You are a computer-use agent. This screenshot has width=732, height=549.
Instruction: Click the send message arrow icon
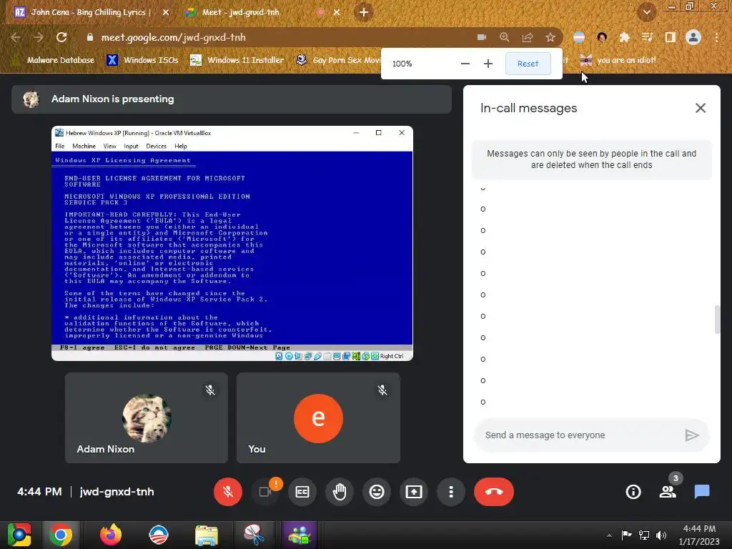(x=692, y=435)
